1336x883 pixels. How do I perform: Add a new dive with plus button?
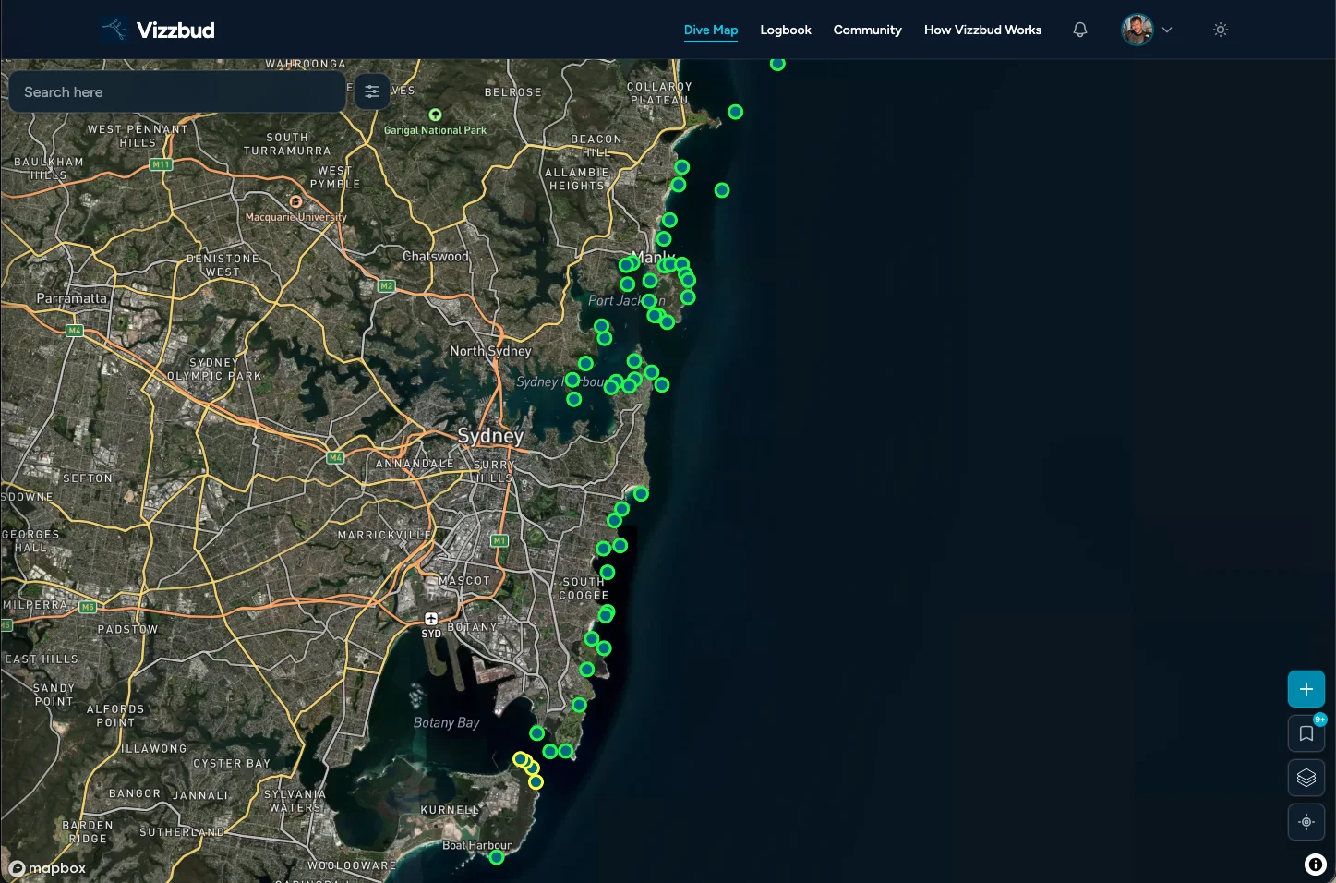point(1306,689)
